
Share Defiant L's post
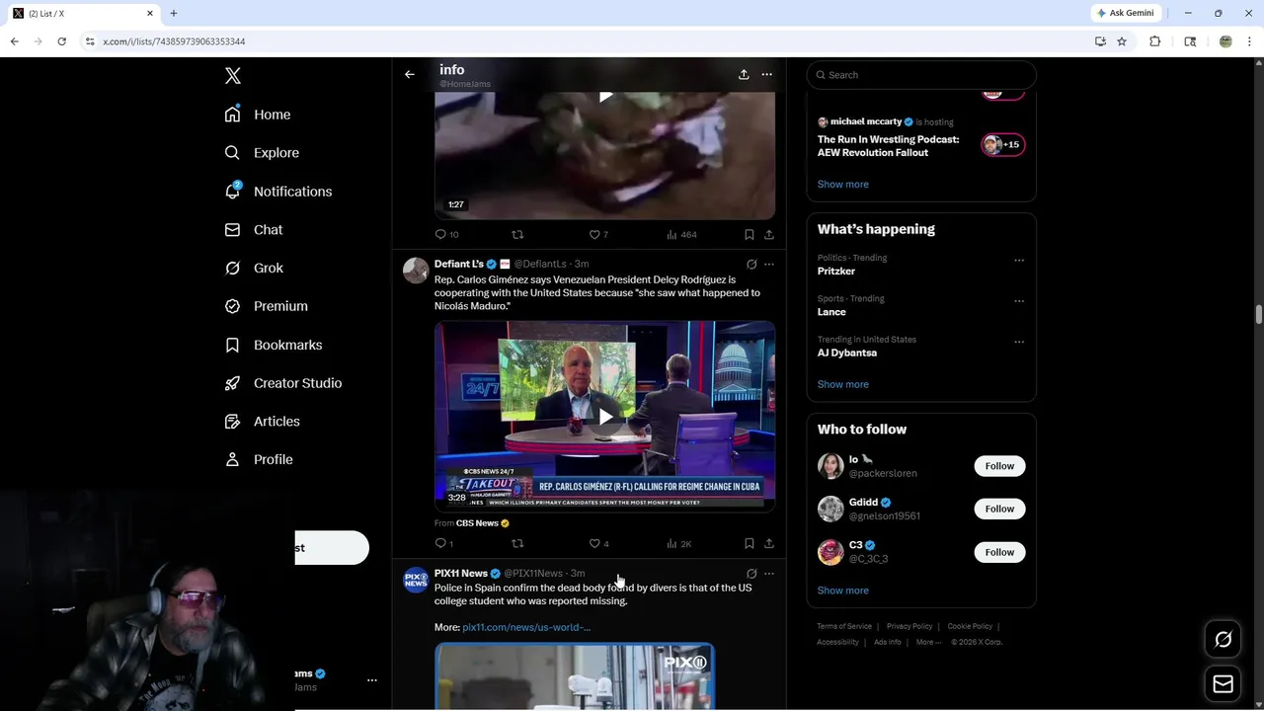769,543
